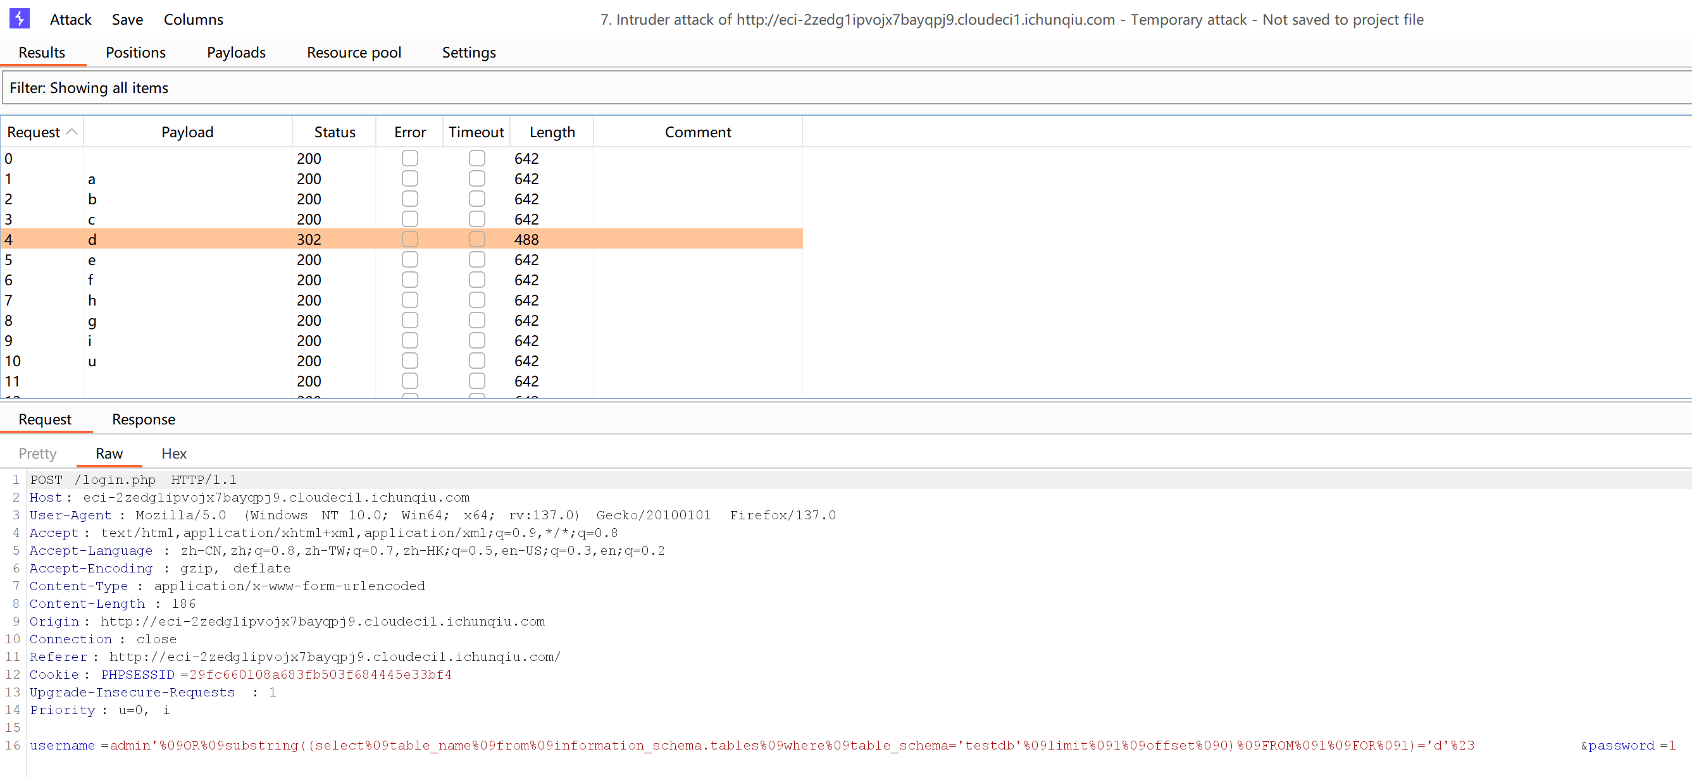
Task: Toggle Error checkbox for payload e row
Action: pos(410,259)
